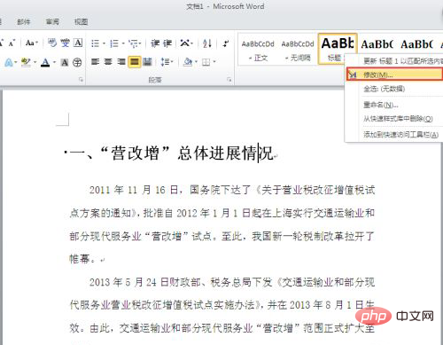Viewport: 443px width, 345px height.
Task: Click heading 一、“营改增”总体进展情况
Action: [x=171, y=153]
